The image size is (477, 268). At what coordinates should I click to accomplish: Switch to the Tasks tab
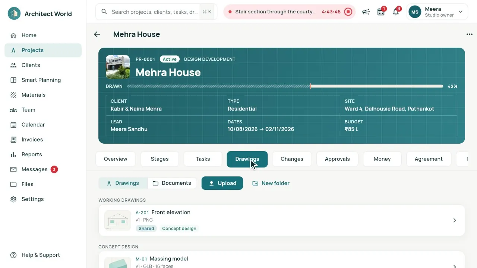point(203,159)
